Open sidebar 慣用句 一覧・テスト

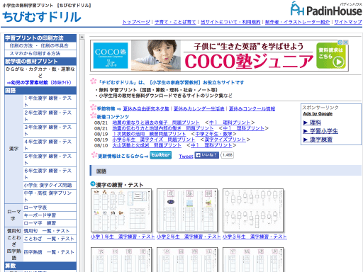click(x=47, y=231)
